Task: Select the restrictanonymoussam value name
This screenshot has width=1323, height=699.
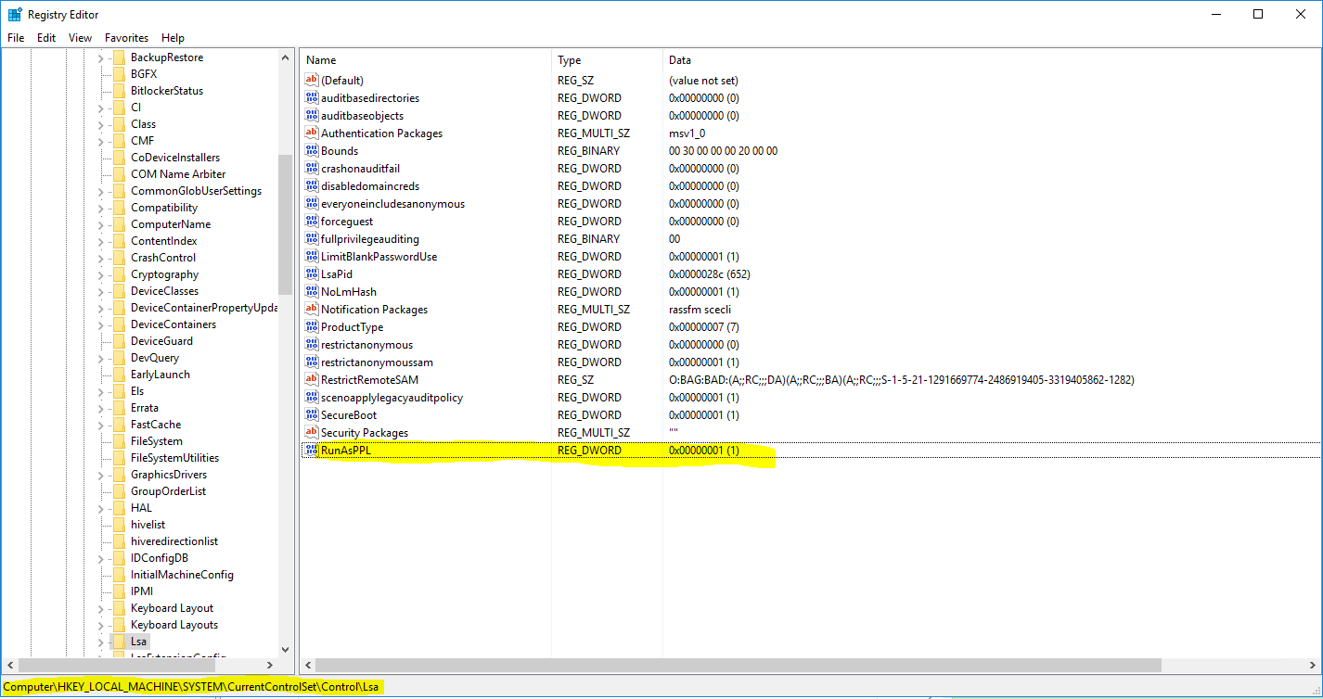Action: pos(377,362)
